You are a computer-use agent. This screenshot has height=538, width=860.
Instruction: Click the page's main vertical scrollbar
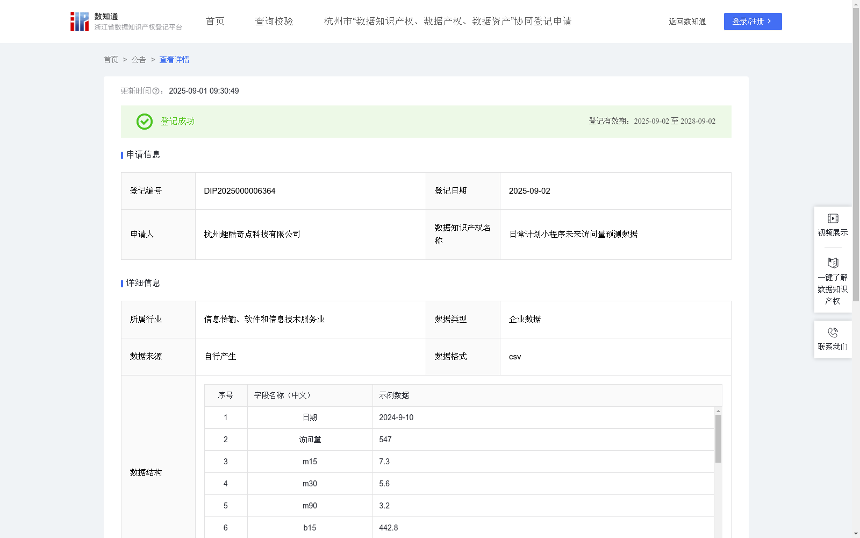(x=856, y=154)
